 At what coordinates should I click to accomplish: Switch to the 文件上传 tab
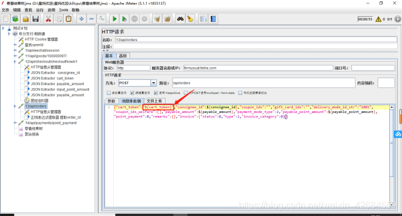pyautogui.click(x=155, y=101)
